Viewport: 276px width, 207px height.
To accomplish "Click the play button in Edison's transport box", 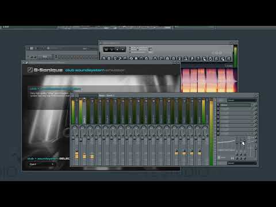I will pyautogui.click(x=112, y=49).
